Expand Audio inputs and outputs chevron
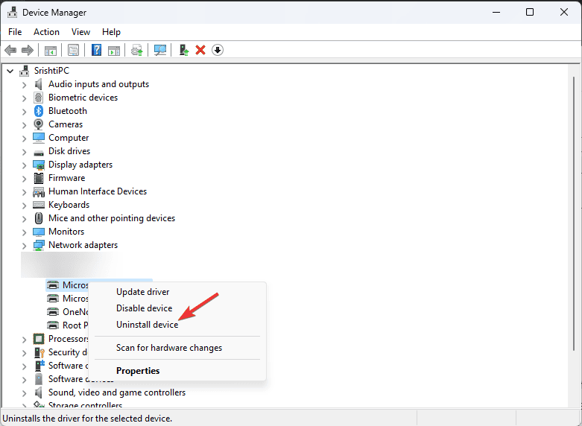The height and width of the screenshot is (426, 582). [24, 85]
